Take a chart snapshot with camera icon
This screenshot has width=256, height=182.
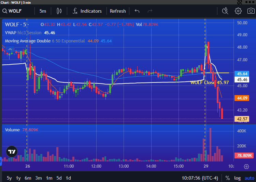coord(251,11)
